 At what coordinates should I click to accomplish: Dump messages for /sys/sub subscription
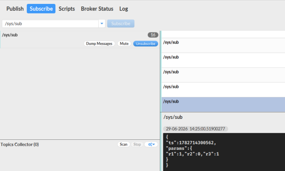[99, 44]
